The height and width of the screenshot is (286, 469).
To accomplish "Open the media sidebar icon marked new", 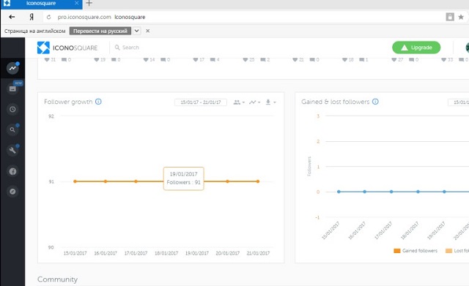I will pos(12,89).
